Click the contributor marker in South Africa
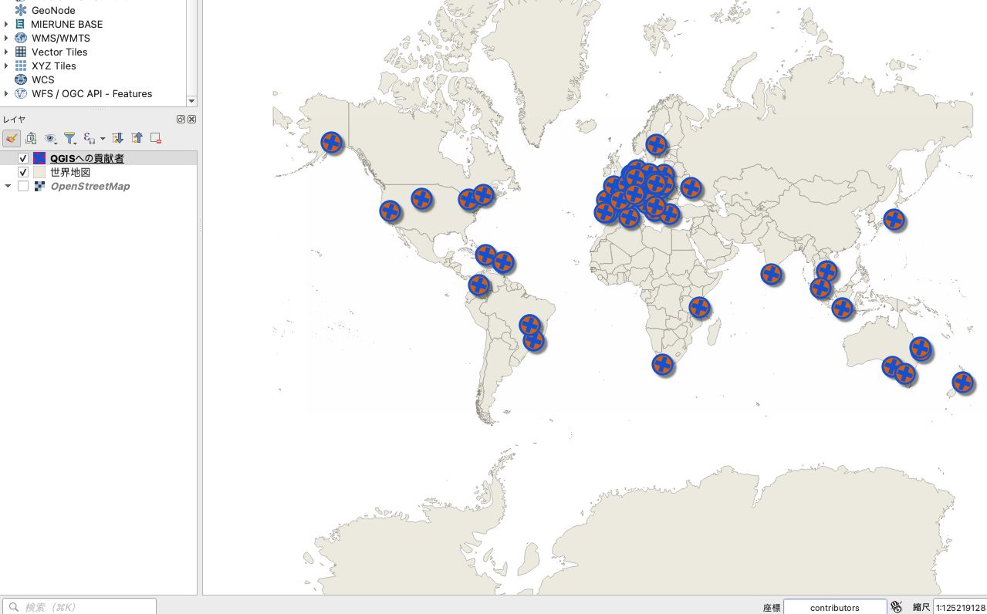 662,364
